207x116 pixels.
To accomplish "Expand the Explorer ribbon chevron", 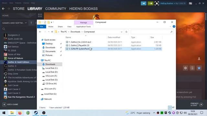I will (170, 26).
